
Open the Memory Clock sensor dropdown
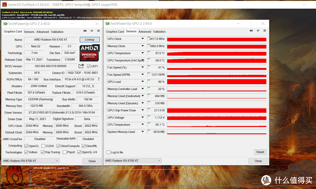tap(143, 46)
